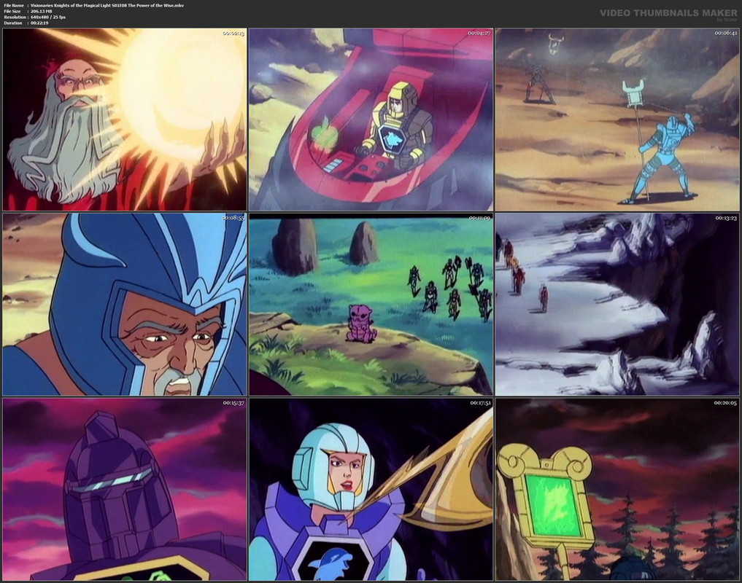Click the 00:15:37 timestamp label
The width and height of the screenshot is (742, 583).
pos(233,403)
